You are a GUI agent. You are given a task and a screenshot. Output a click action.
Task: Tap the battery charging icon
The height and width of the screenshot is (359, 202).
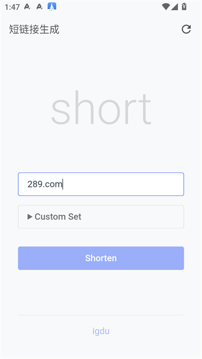184,7
